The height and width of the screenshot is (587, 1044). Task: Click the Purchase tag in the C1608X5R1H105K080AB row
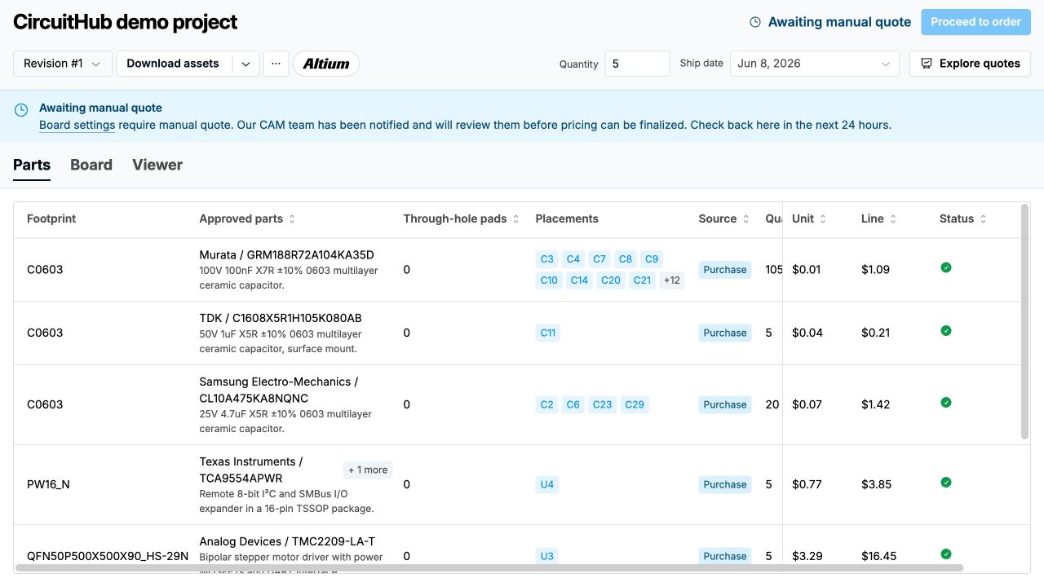coord(725,333)
